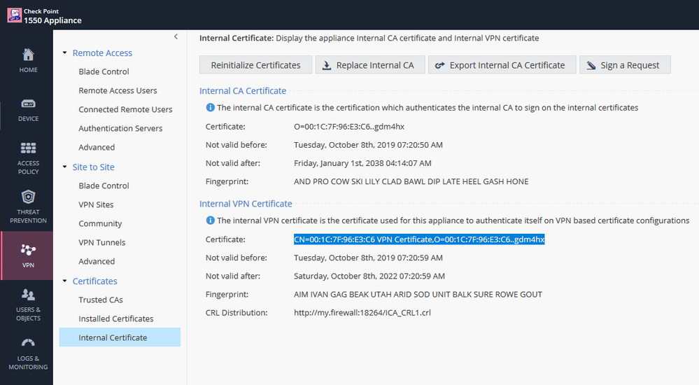Open Remote Access Users page

pos(118,90)
